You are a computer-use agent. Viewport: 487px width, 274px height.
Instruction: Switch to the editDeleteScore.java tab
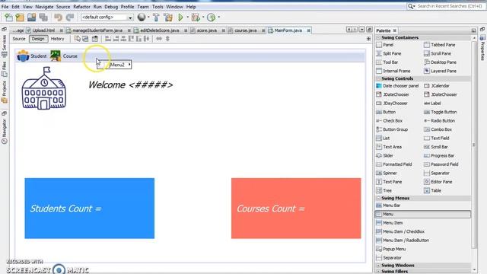tap(160, 30)
